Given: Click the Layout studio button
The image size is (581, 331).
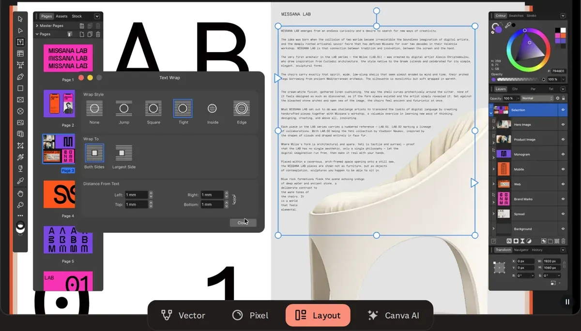Looking at the screenshot, I should coord(318,316).
